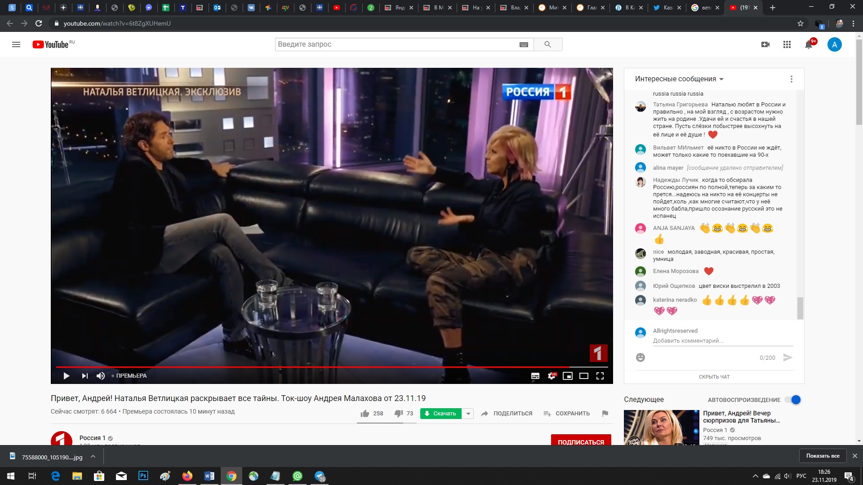Toggle subtitles in the player
Viewport: 863px width, 485px height.
coord(535,376)
